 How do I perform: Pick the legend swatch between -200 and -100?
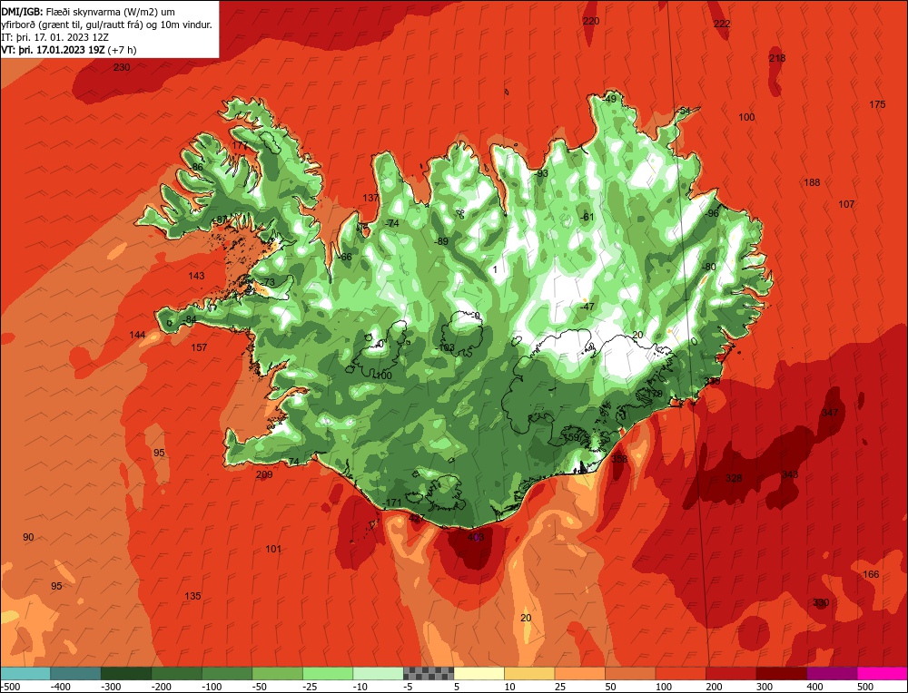(176, 673)
